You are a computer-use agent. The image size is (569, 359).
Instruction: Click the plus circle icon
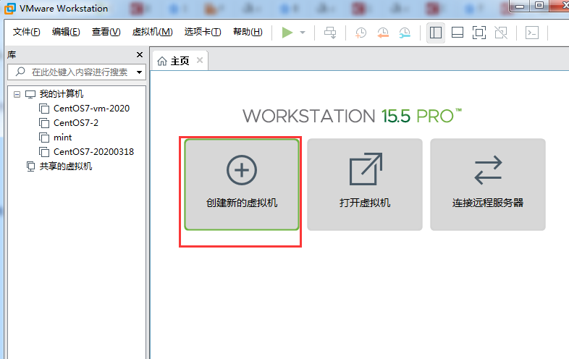click(x=242, y=170)
